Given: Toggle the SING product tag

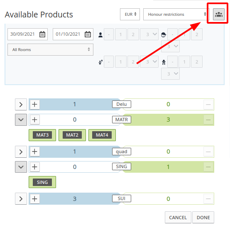Looking at the screenshot, I should (x=42, y=182).
